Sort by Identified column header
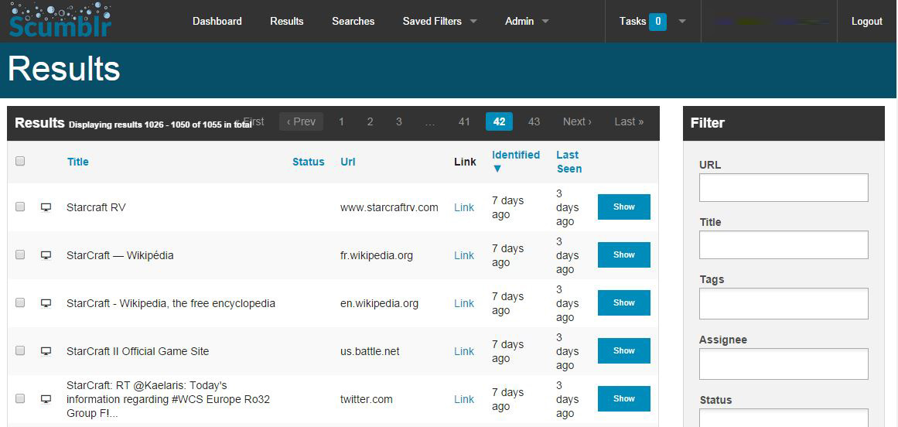The image size is (898, 427). [516, 155]
